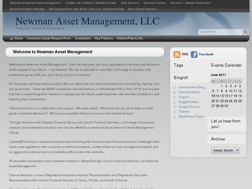Click the Welcome to Newman Asset Management heading
The image size is (252, 189).
53,52
